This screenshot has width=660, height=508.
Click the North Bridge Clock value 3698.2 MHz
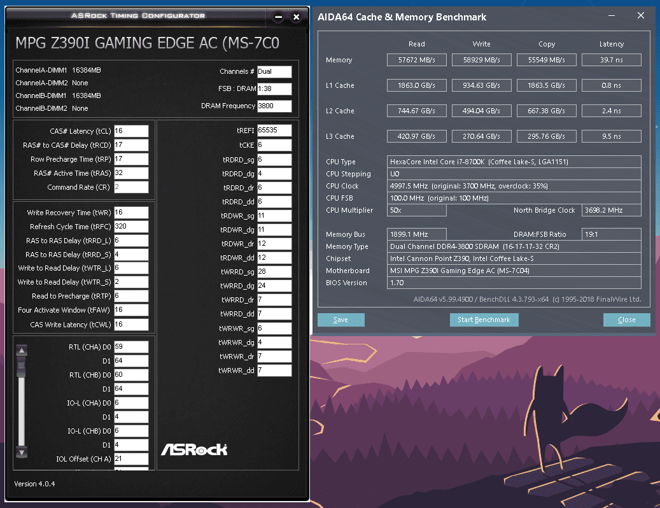point(612,210)
